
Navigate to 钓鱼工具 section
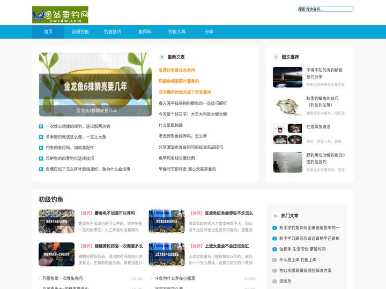point(177,32)
